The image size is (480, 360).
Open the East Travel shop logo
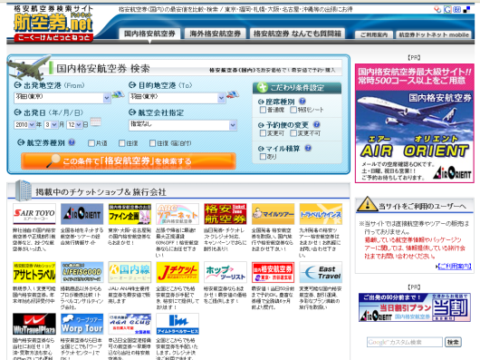coord(321,272)
